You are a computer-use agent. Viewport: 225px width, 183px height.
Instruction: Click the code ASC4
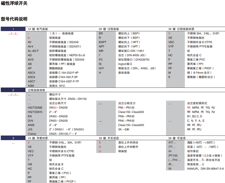pos(31,73)
